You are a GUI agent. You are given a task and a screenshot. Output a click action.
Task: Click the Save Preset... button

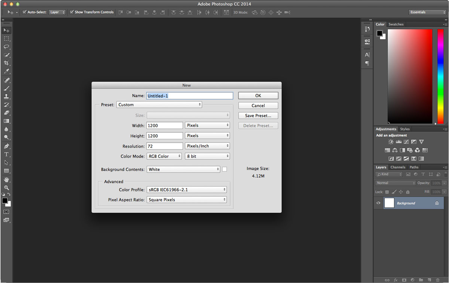(x=258, y=116)
